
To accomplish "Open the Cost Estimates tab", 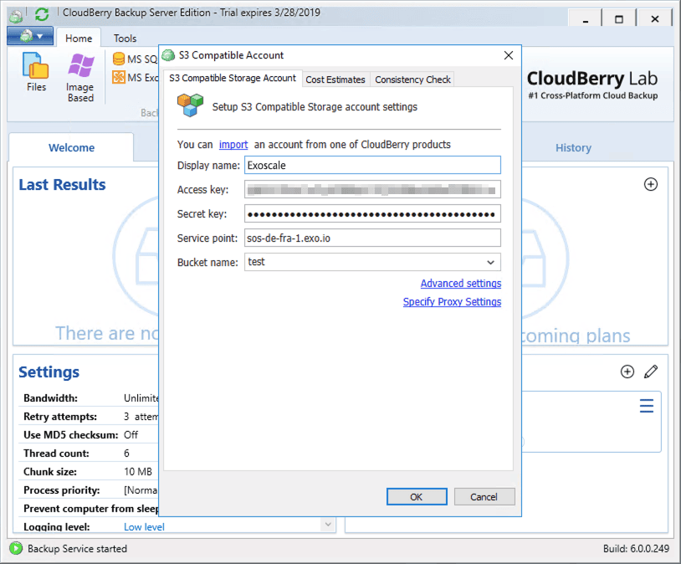I will coord(335,79).
